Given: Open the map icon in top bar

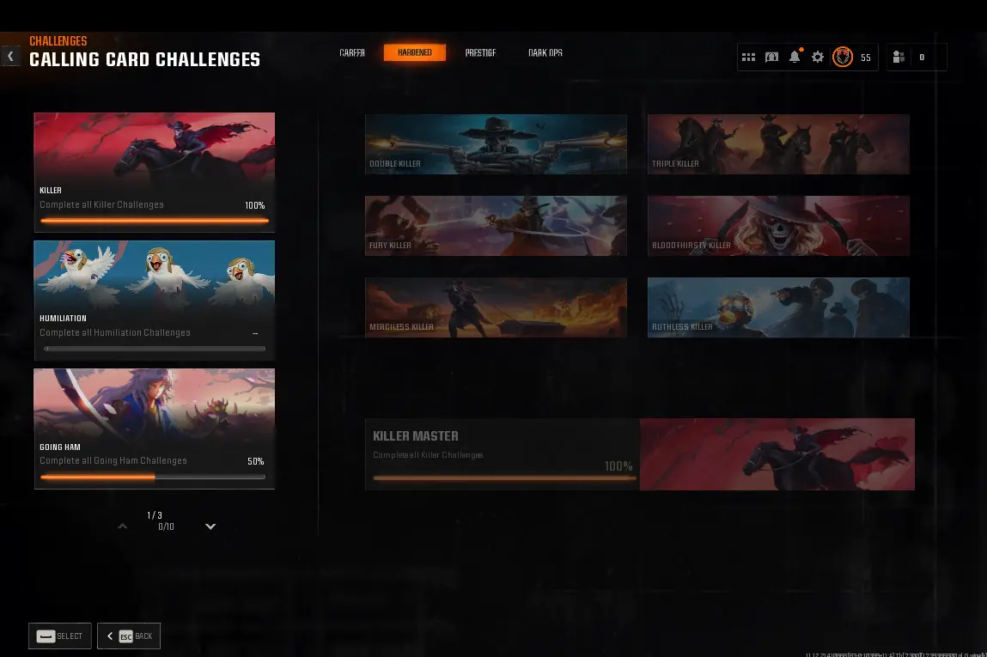Looking at the screenshot, I should point(771,58).
